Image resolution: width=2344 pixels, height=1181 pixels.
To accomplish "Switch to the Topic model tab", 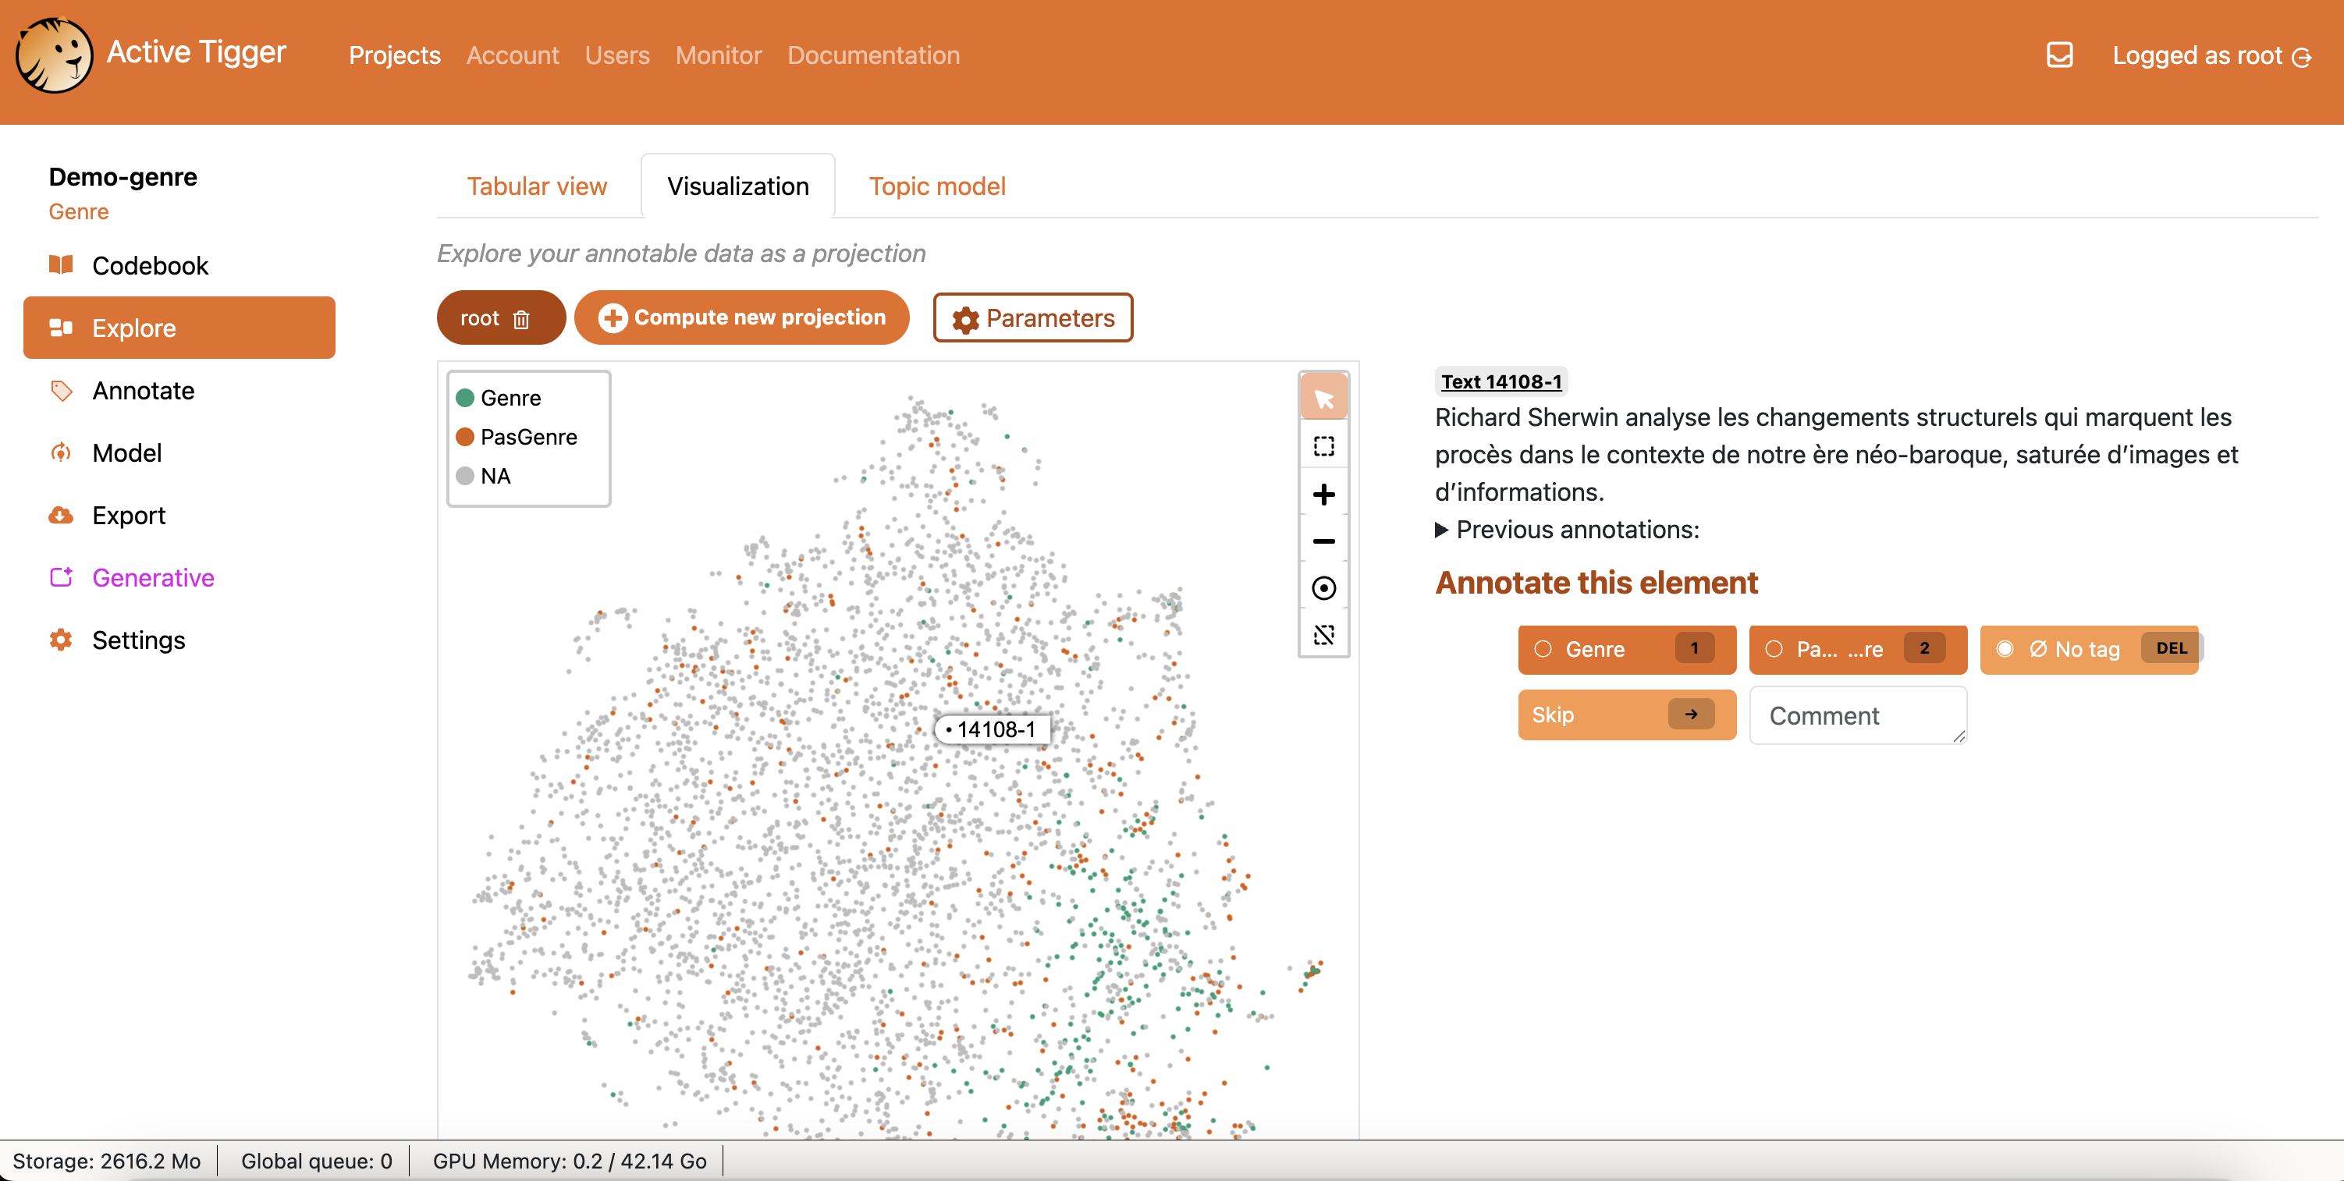I will 937,186.
